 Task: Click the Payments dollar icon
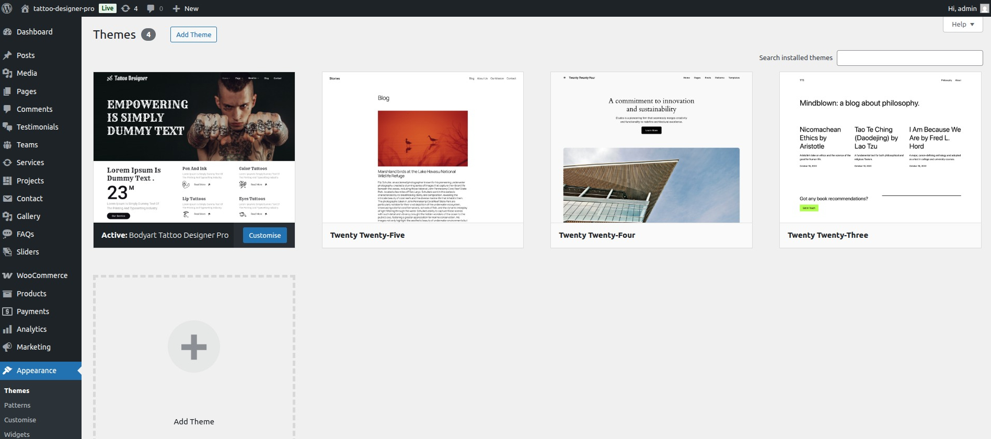pos(7,311)
